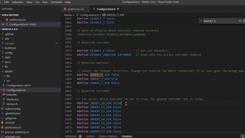Click the INVERT_Z_DIR breadcrumb symbol
The image size is (245, 138).
coord(116,15)
